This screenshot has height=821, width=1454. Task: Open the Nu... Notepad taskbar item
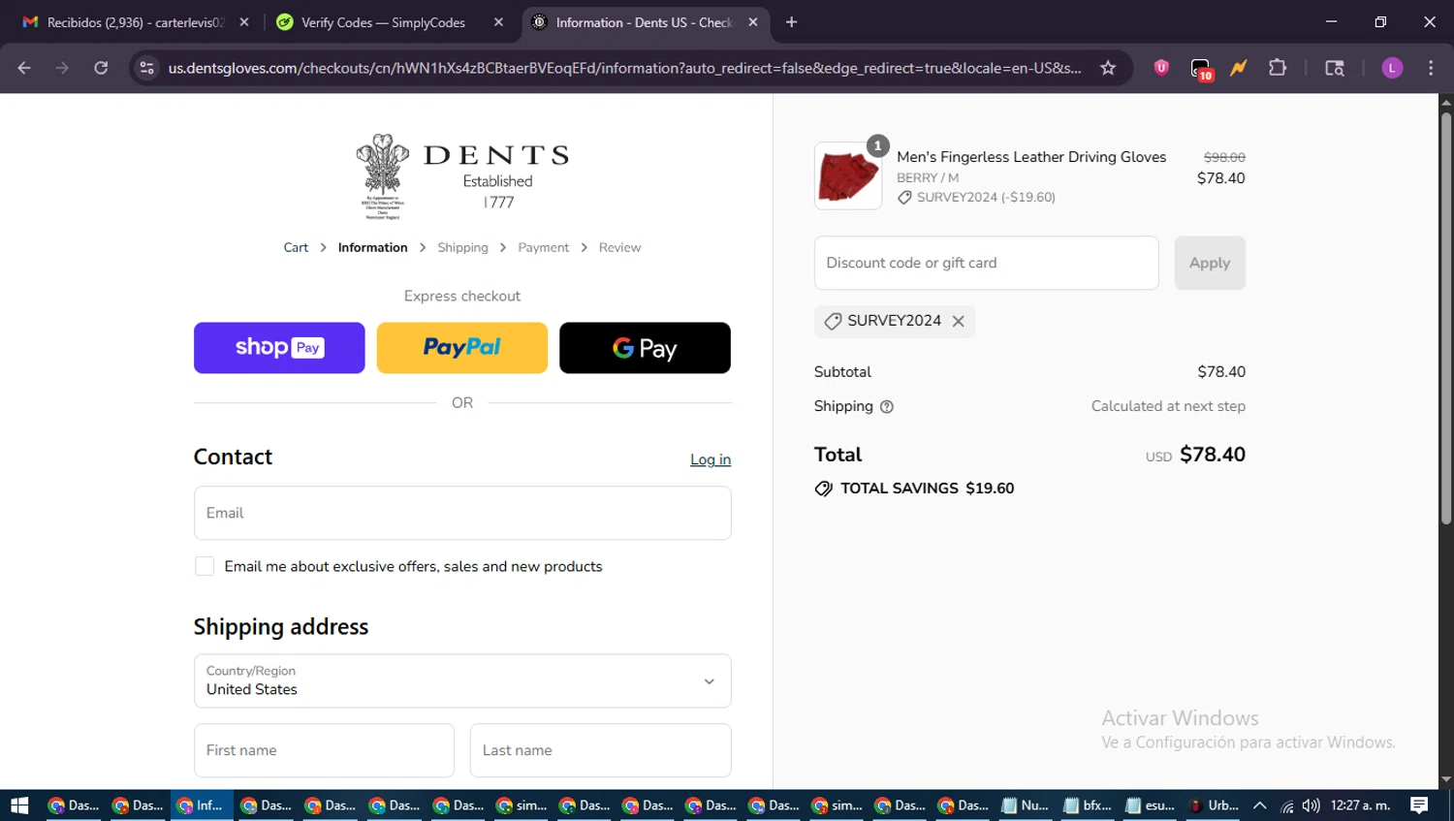[1025, 805]
